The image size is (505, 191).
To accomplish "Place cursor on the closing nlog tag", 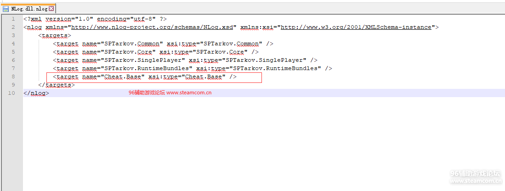I will [36, 93].
